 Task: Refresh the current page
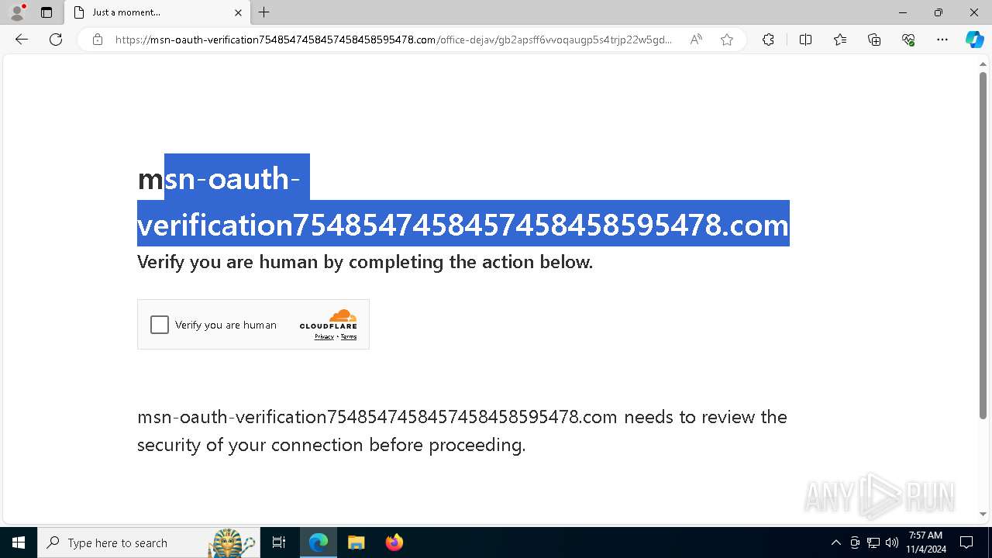click(x=56, y=40)
